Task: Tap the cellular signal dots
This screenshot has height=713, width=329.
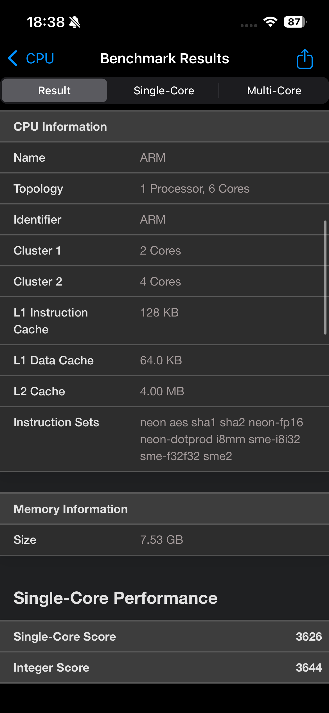Action: tap(249, 25)
